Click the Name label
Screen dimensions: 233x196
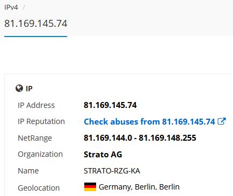tap(28, 171)
